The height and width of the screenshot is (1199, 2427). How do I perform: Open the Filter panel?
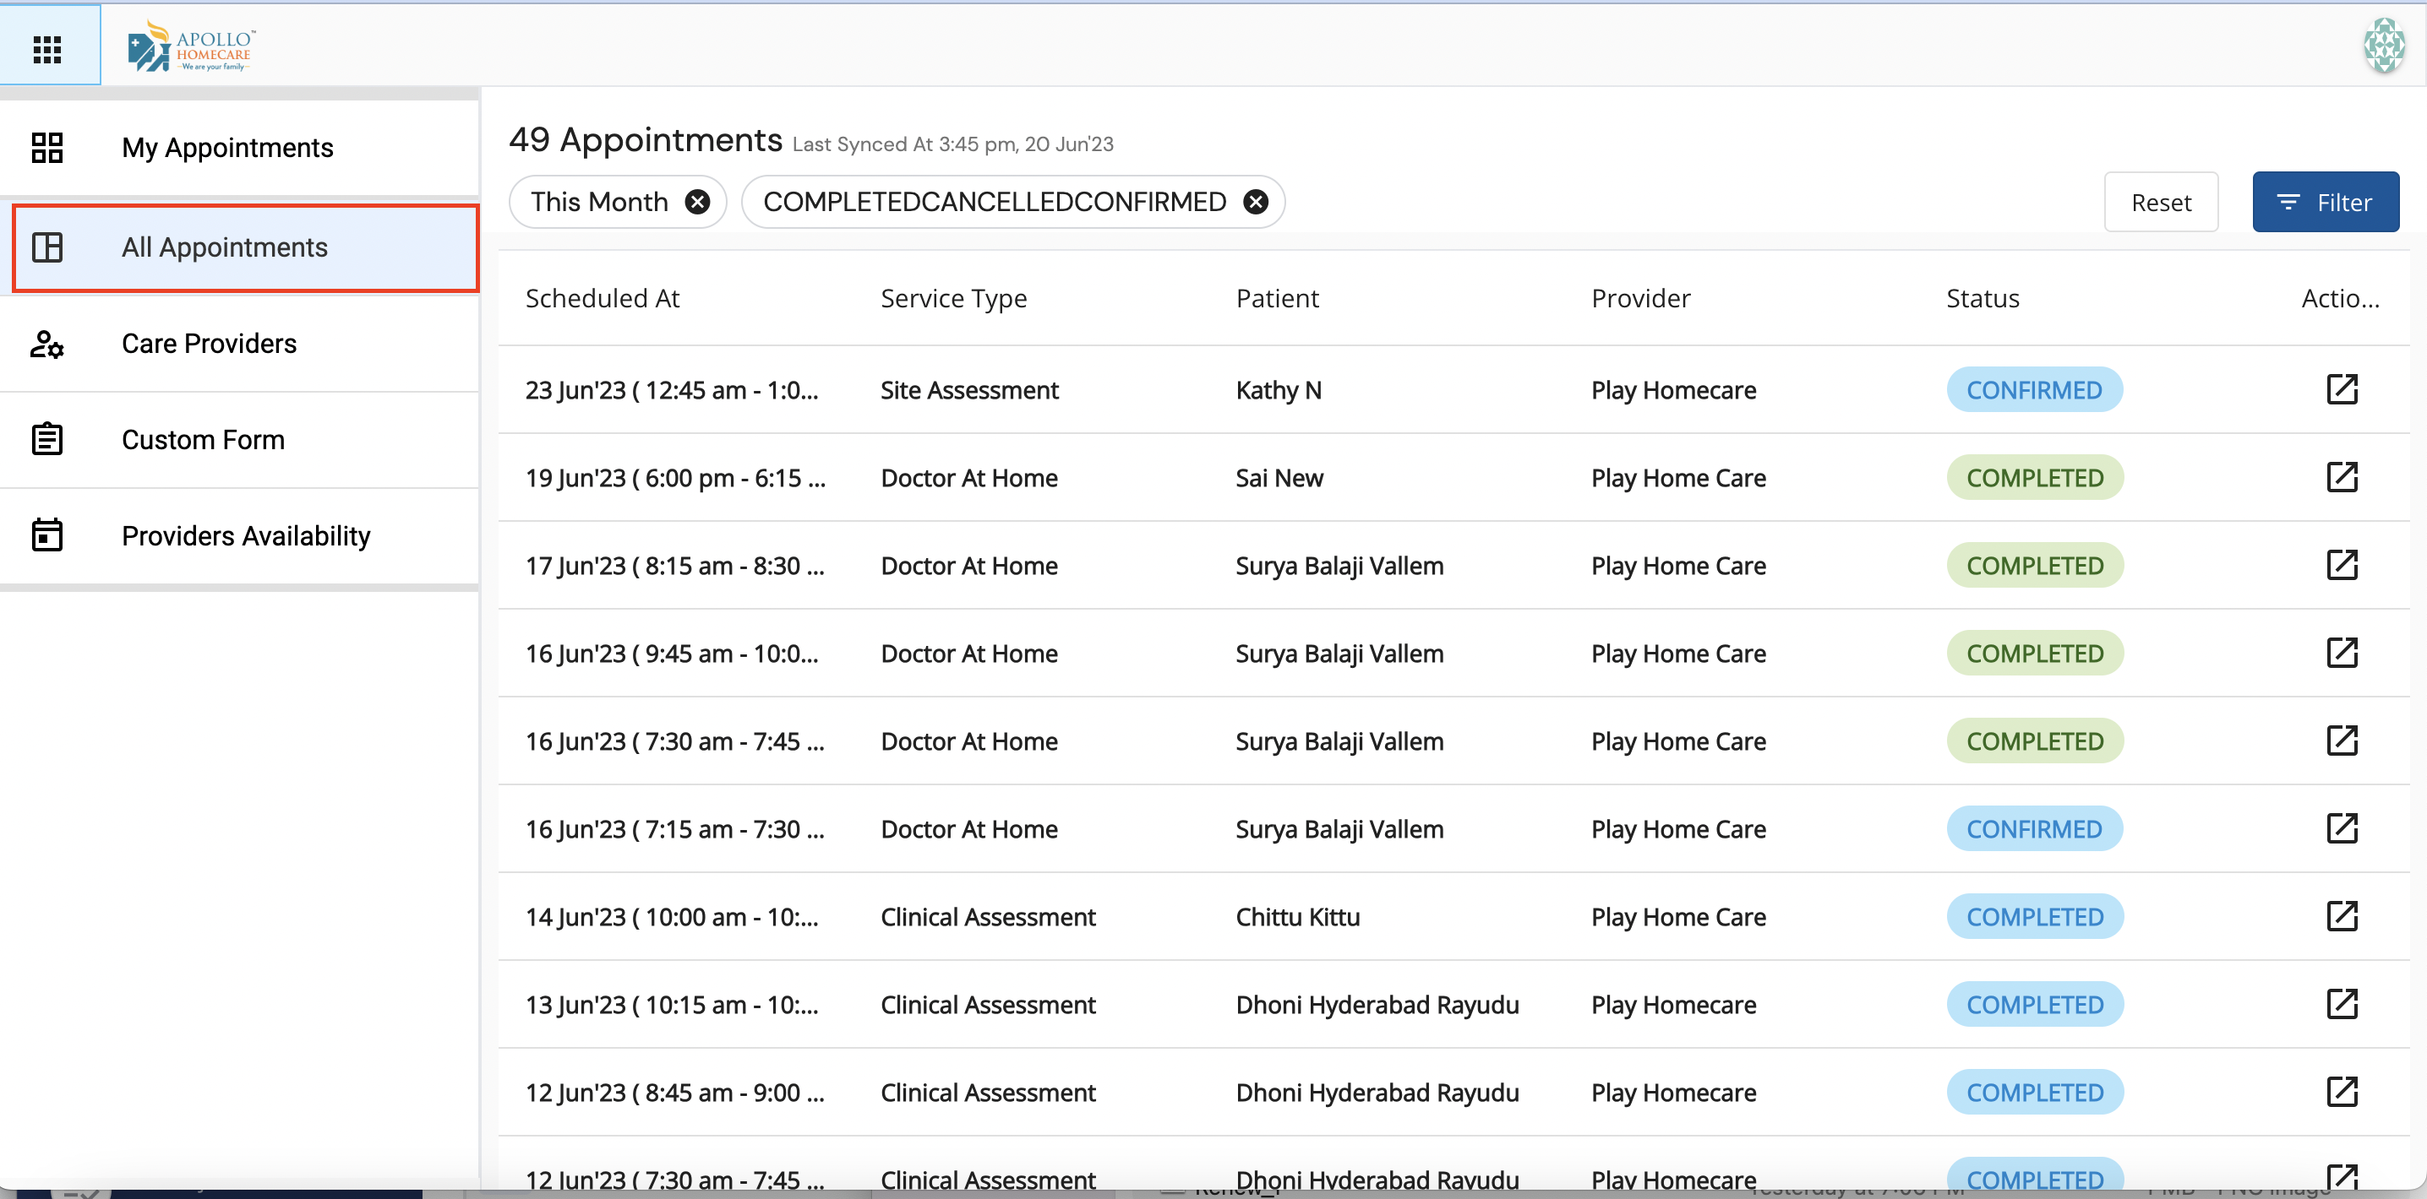click(2326, 202)
